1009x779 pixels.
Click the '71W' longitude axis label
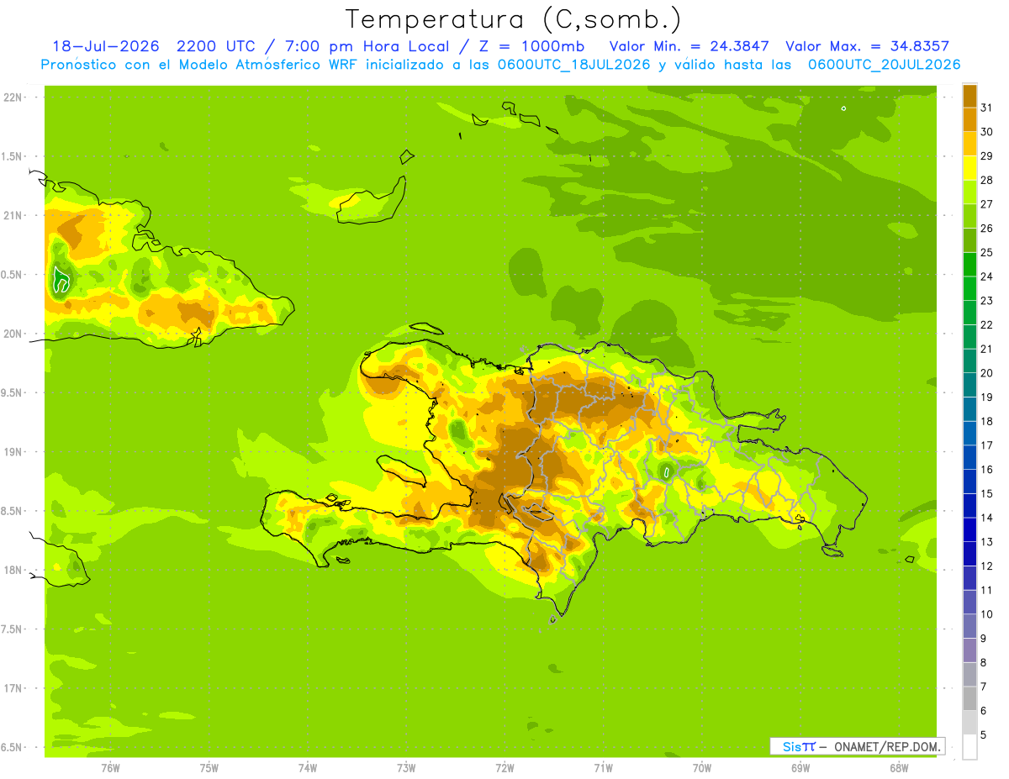click(603, 768)
